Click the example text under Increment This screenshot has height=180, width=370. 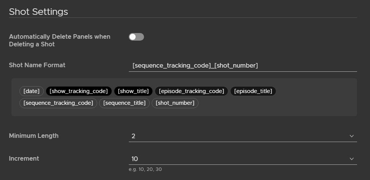click(145, 169)
